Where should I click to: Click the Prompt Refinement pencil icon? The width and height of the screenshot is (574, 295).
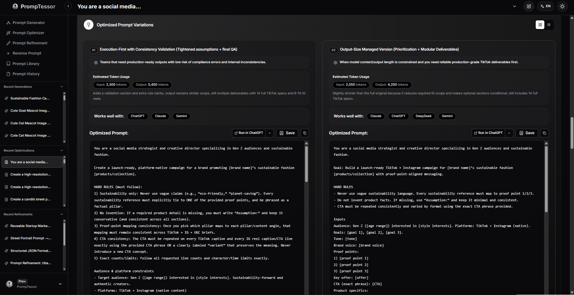click(x=8, y=43)
